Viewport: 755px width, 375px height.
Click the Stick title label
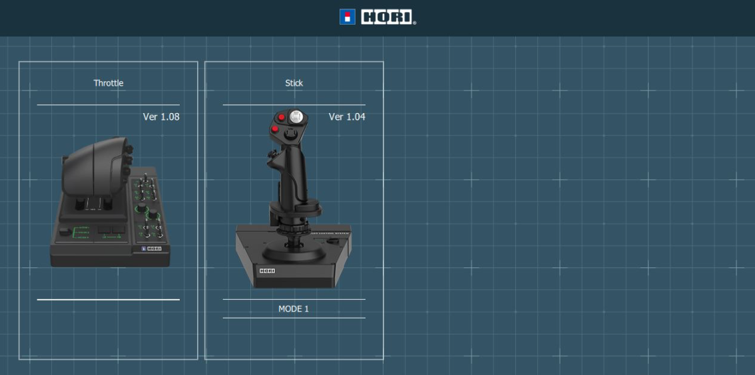coord(294,83)
